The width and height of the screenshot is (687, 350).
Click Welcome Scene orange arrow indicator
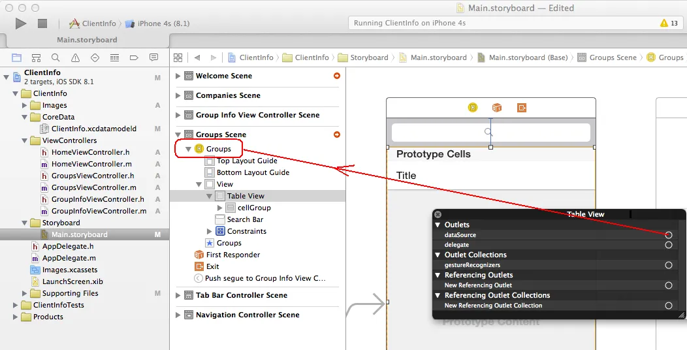pyautogui.click(x=336, y=76)
